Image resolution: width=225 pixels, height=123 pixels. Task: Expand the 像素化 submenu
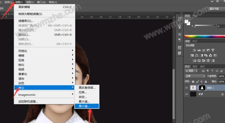pos(44,74)
